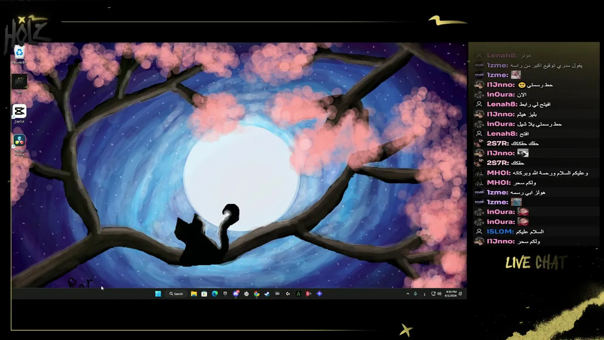Click the I1Jnno message 'بليز هيثم'

[x=527, y=114]
